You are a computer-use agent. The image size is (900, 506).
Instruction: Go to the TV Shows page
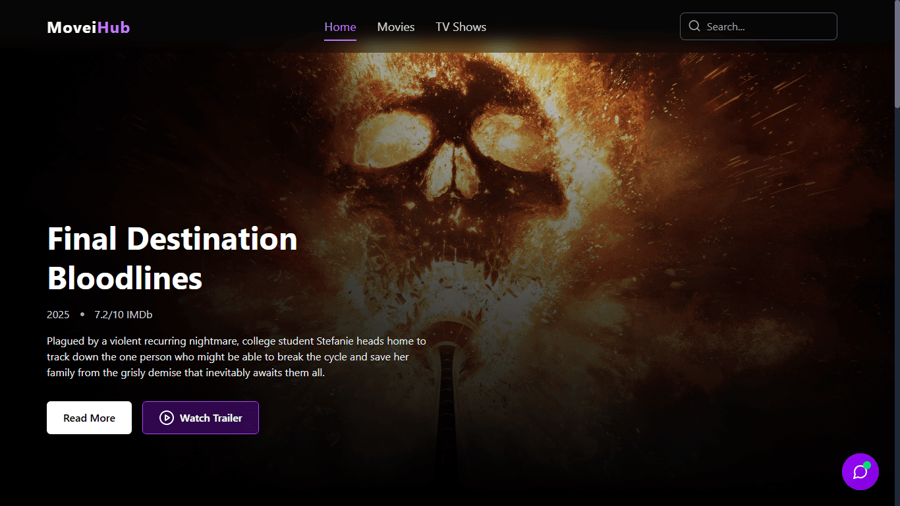click(461, 27)
